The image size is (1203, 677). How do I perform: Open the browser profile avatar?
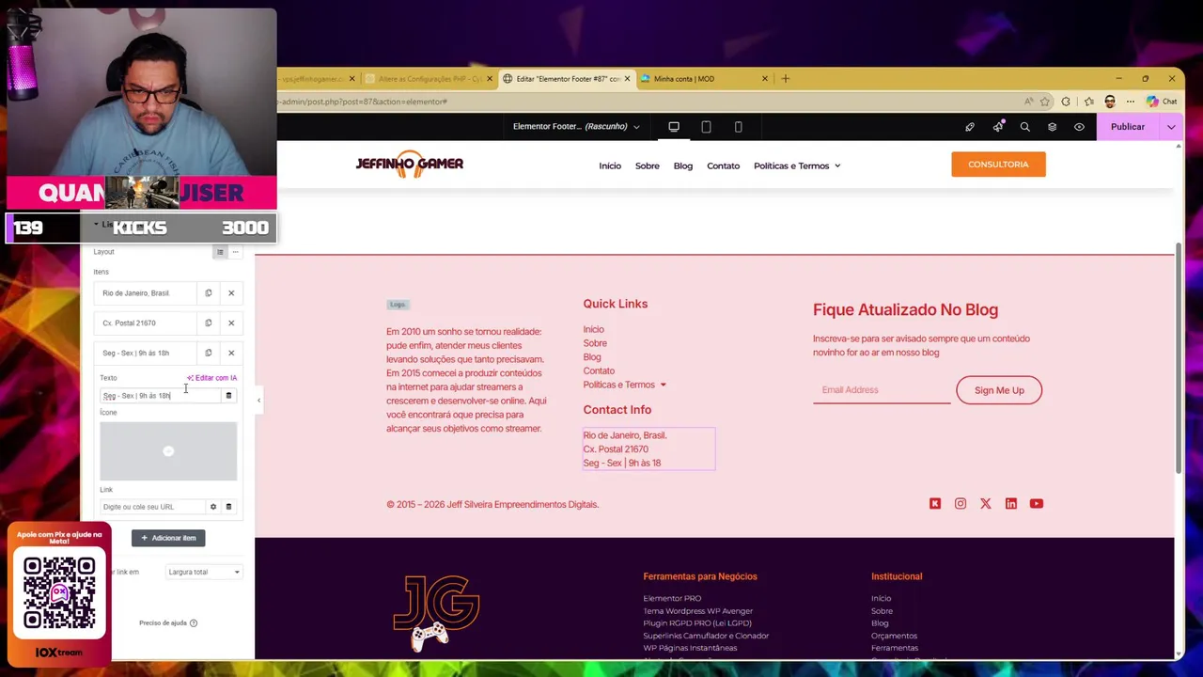1110,102
